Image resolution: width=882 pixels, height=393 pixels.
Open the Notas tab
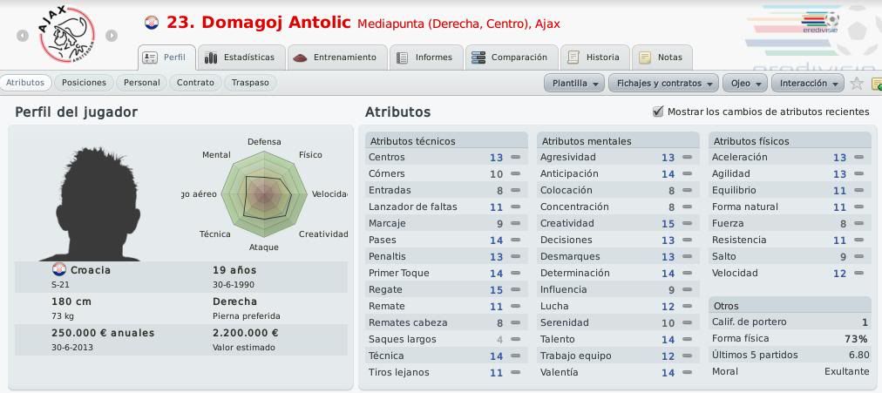coord(662,58)
